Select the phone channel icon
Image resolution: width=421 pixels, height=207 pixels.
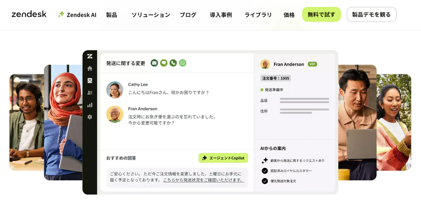pos(173,63)
